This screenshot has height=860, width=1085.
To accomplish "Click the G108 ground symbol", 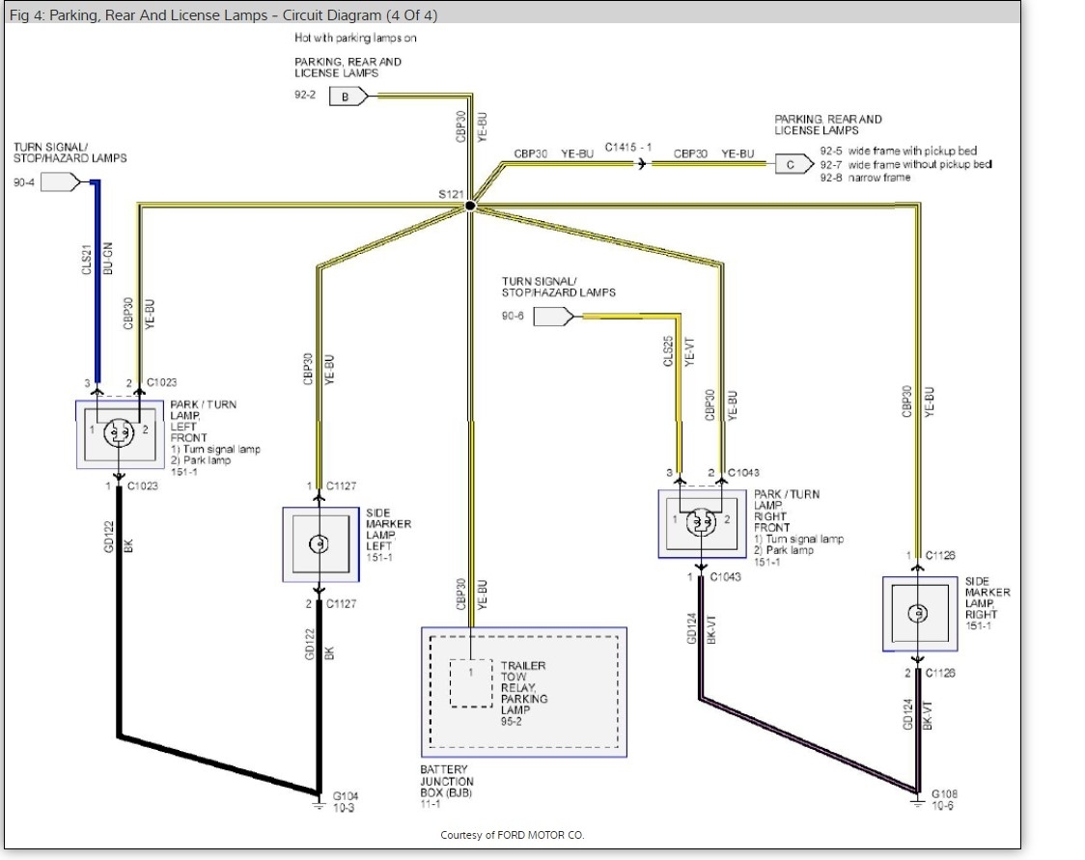I will tap(918, 803).
